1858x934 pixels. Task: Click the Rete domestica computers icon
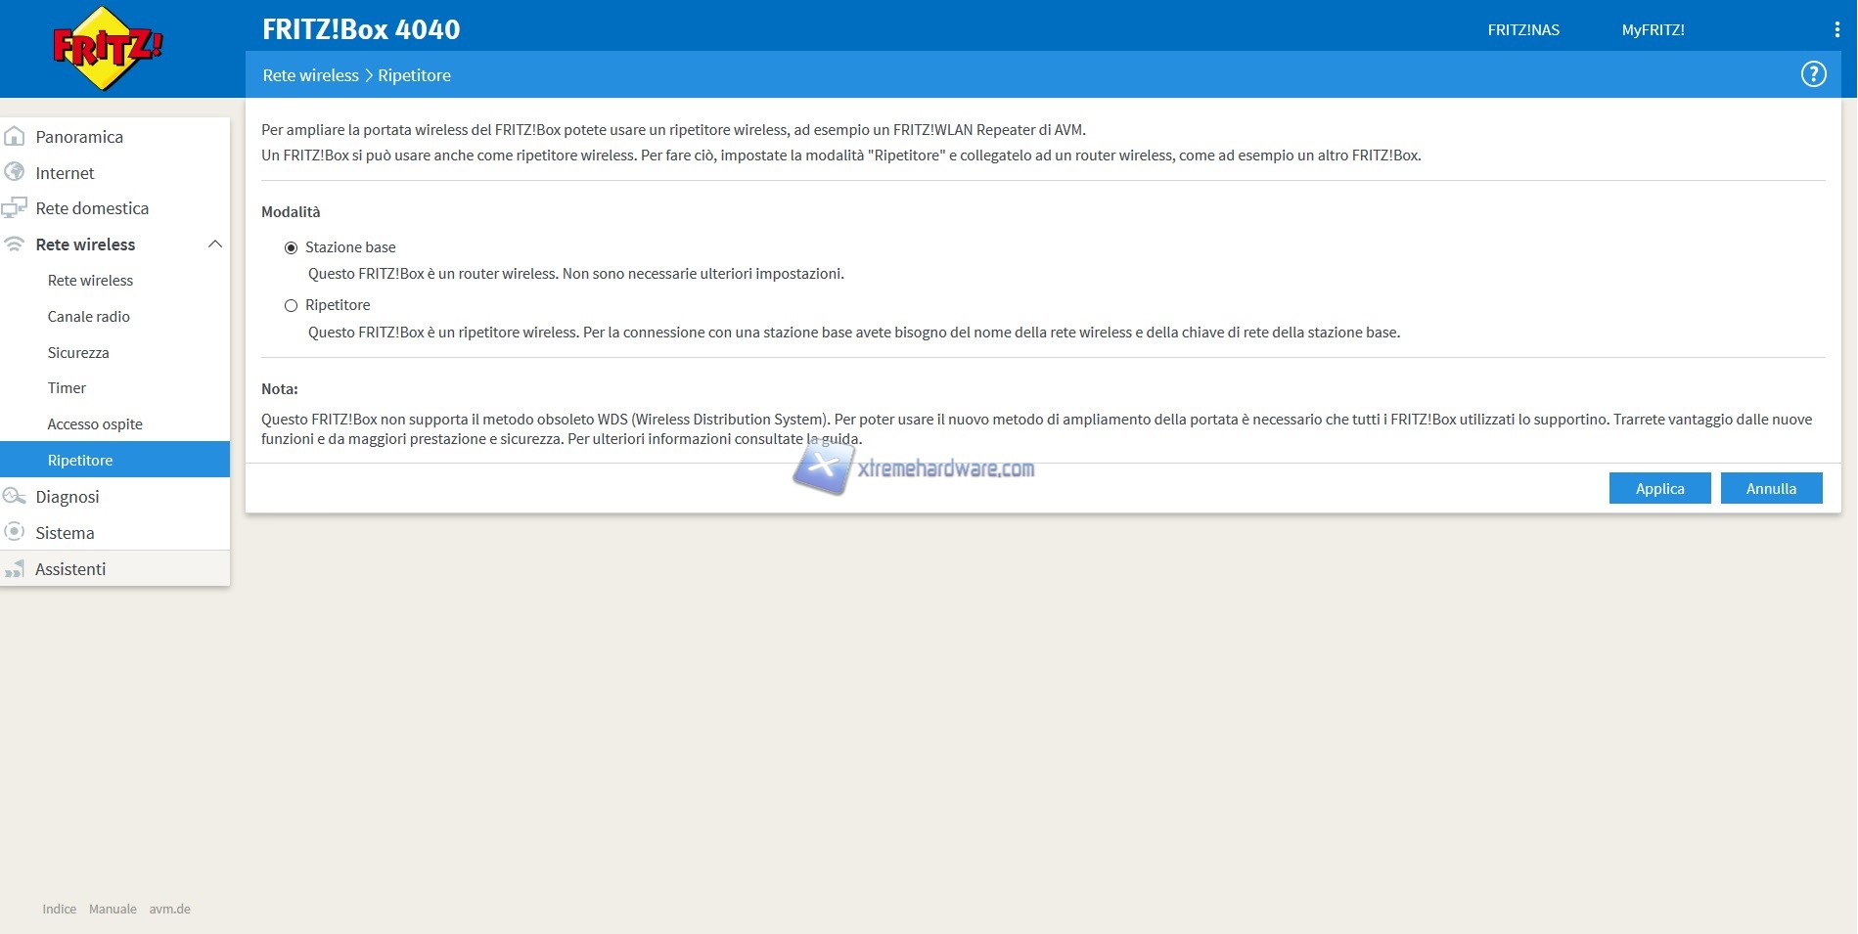click(x=15, y=208)
